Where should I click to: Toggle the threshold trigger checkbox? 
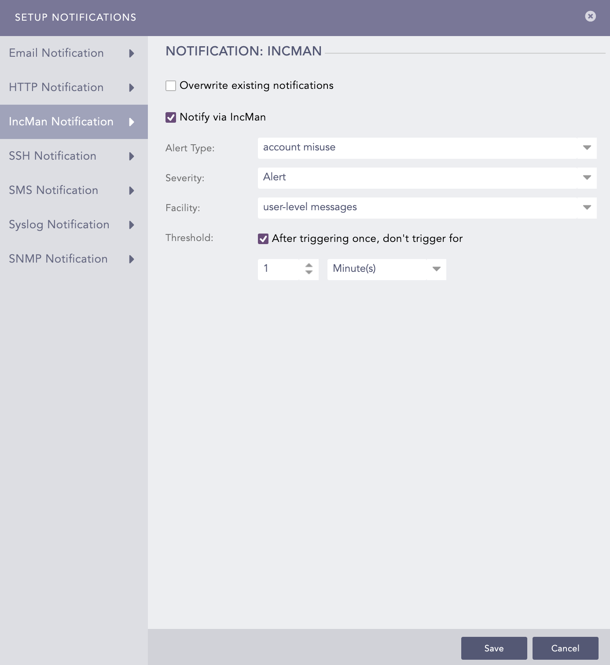pyautogui.click(x=263, y=239)
